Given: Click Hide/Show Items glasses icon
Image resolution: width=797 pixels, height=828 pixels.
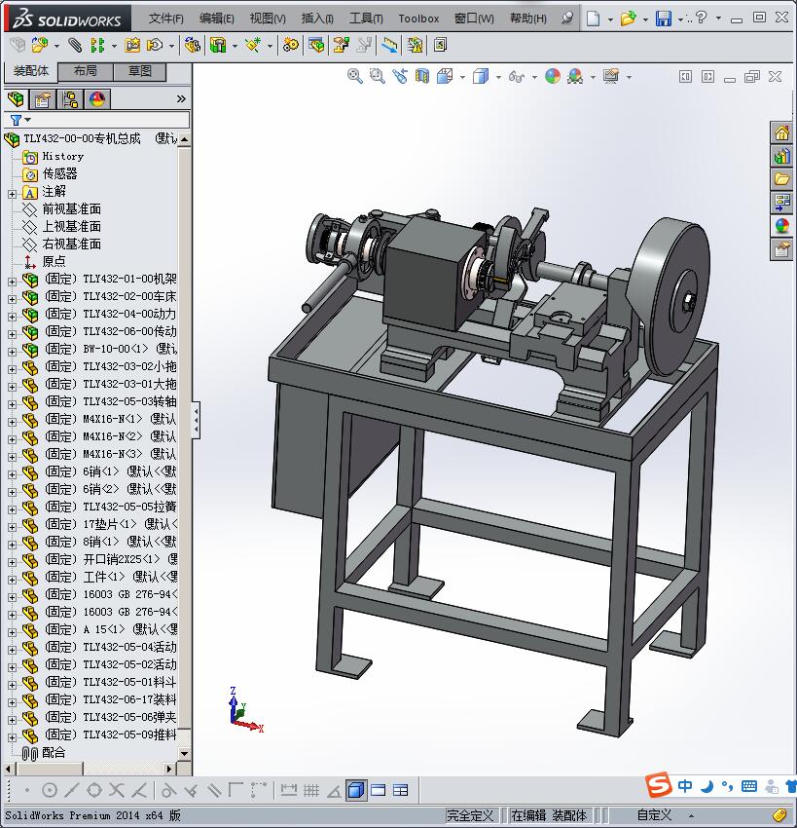Looking at the screenshot, I should 517,77.
